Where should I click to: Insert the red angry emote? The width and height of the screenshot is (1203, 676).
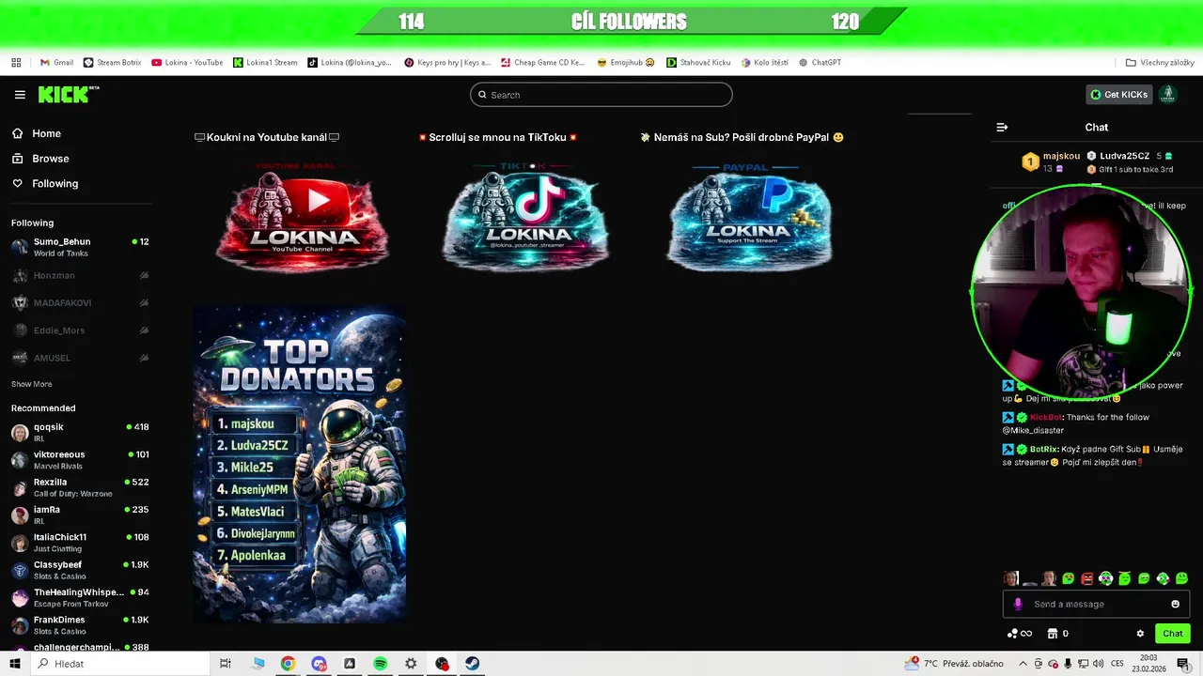pos(1087,578)
